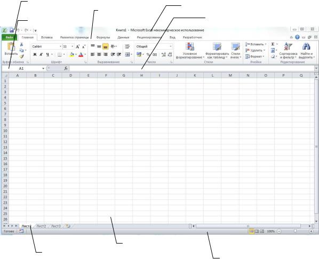Open the Calibri font name dropdown
Screen dimensions: 319x259
pyautogui.click(x=46, y=46)
